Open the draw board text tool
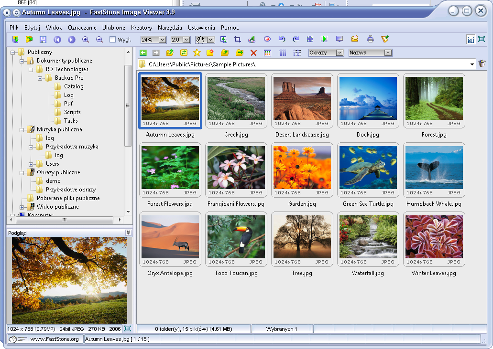This screenshot has width=493, height=349. [252, 40]
